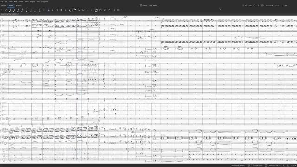This screenshot has width=297, height=167.
Task: Select the eighth note duration
Action: (x=22, y=10)
